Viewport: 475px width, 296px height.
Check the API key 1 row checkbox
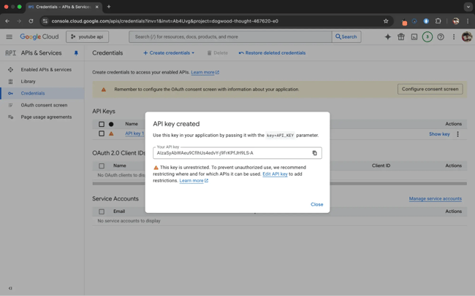(102, 134)
